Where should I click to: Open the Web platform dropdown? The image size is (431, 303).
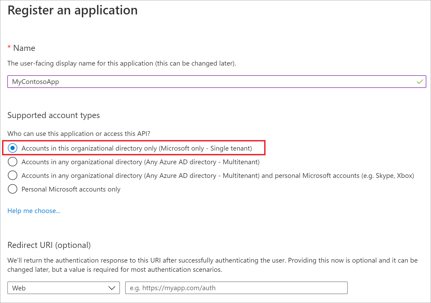[63, 288]
